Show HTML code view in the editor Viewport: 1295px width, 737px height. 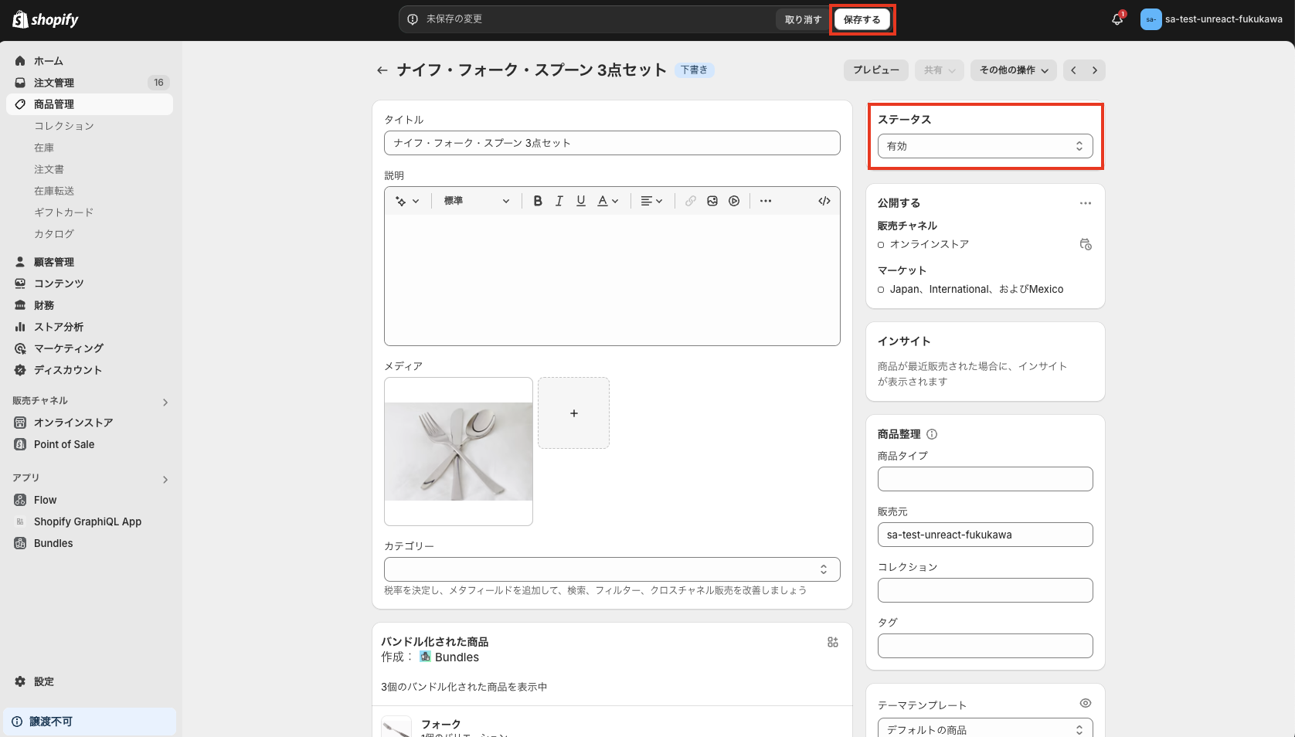tap(824, 200)
